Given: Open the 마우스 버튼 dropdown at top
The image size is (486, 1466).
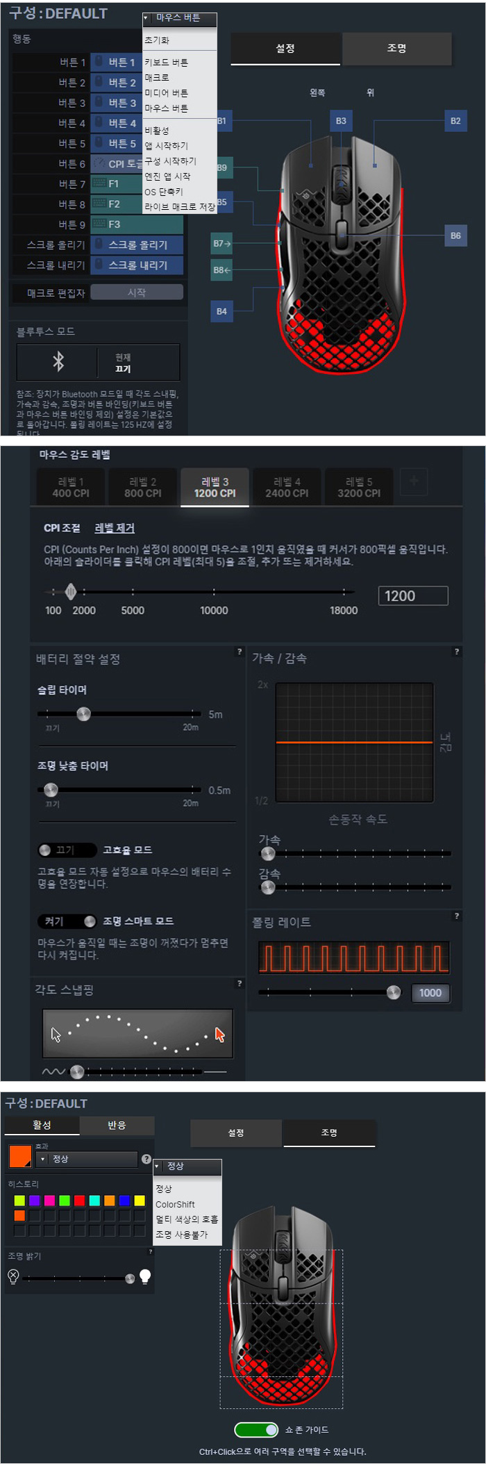Looking at the screenshot, I should pos(180,18).
